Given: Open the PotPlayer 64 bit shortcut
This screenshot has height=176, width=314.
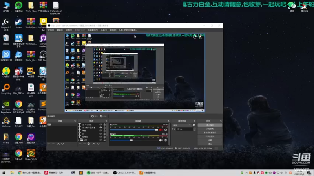Looking at the screenshot, I should point(43,24).
